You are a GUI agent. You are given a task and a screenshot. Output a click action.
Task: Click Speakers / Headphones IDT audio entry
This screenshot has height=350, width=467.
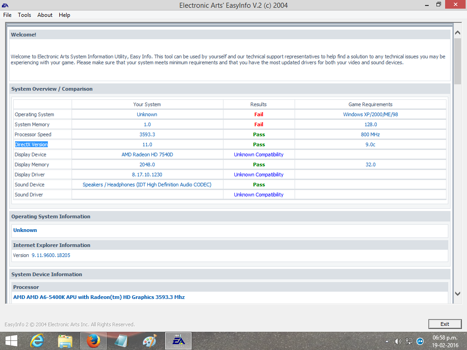click(x=147, y=185)
